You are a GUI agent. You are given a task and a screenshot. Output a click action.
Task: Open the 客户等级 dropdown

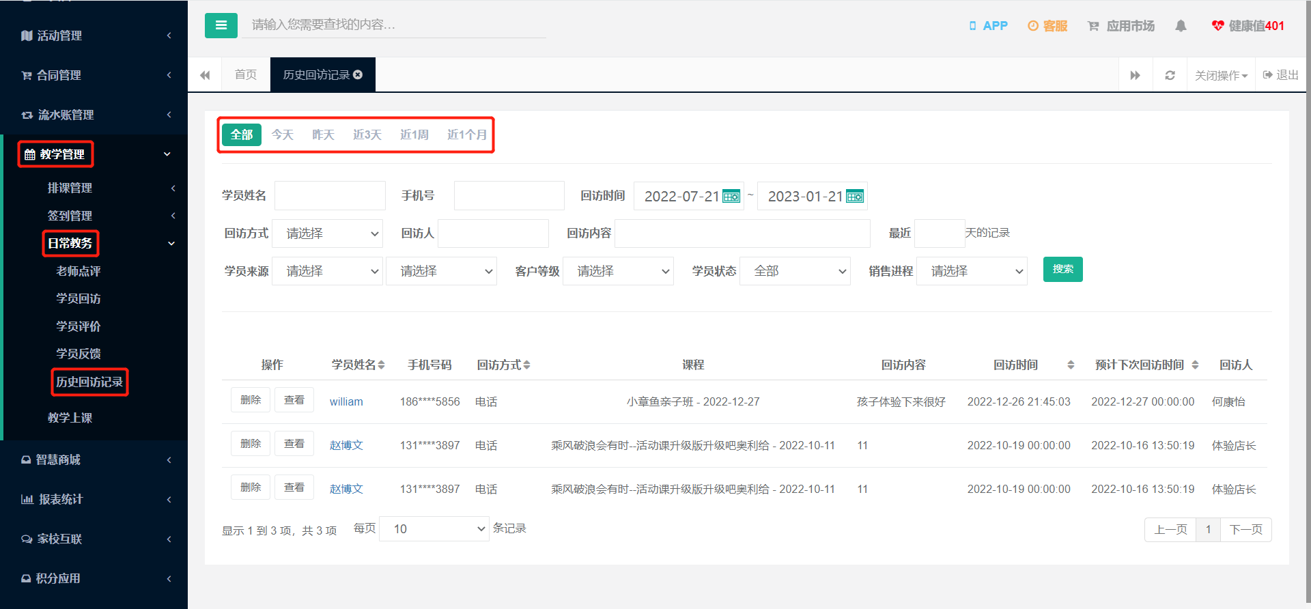[619, 271]
